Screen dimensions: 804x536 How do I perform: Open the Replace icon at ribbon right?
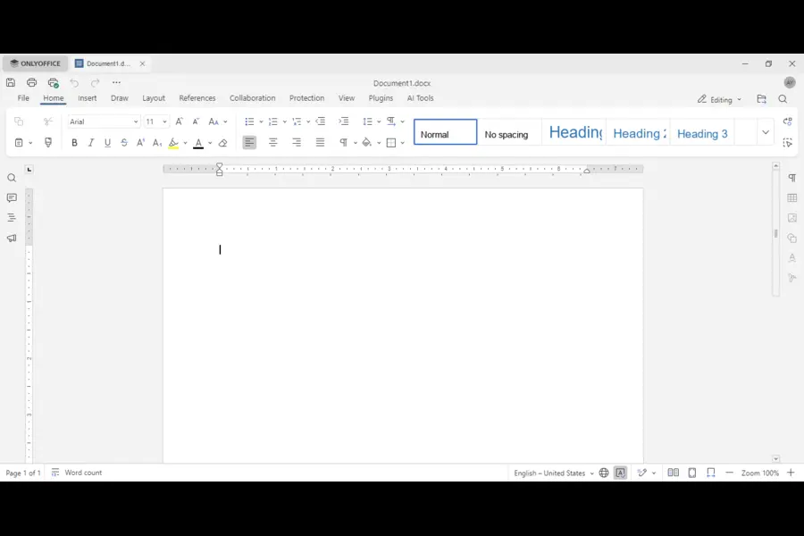tap(788, 121)
